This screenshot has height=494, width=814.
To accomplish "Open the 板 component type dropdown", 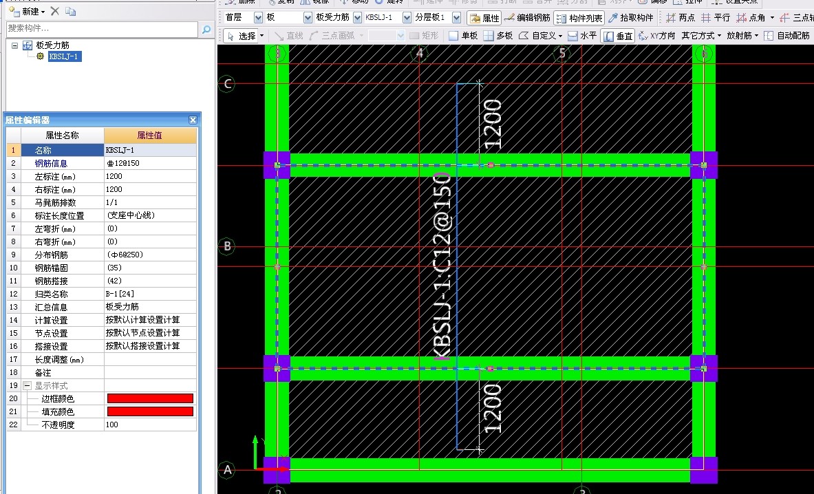I will [308, 18].
